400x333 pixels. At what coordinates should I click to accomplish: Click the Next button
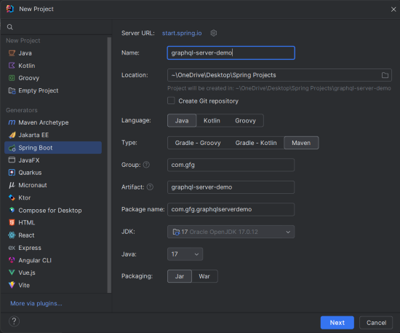337,323
